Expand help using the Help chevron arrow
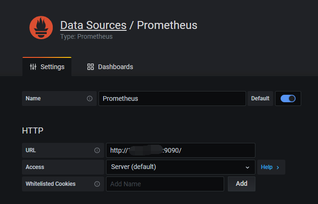The height and width of the screenshot is (204, 318). pyautogui.click(x=278, y=167)
